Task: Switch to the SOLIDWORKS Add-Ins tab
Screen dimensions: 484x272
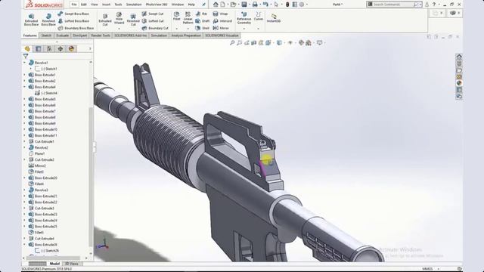Action: coord(131,36)
